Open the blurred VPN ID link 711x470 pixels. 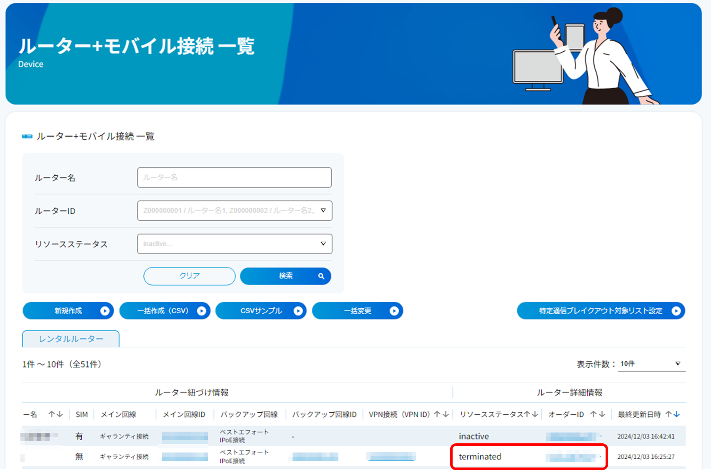coord(392,457)
